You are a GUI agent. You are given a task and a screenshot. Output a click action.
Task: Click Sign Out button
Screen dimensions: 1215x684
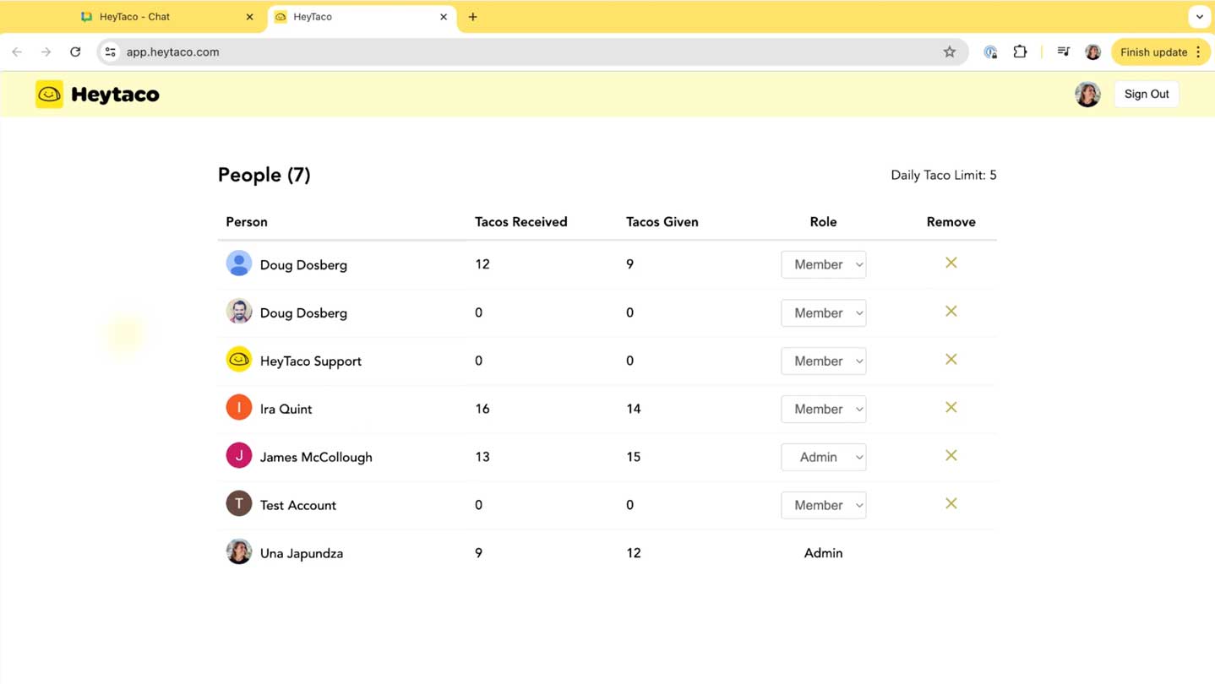(x=1147, y=94)
